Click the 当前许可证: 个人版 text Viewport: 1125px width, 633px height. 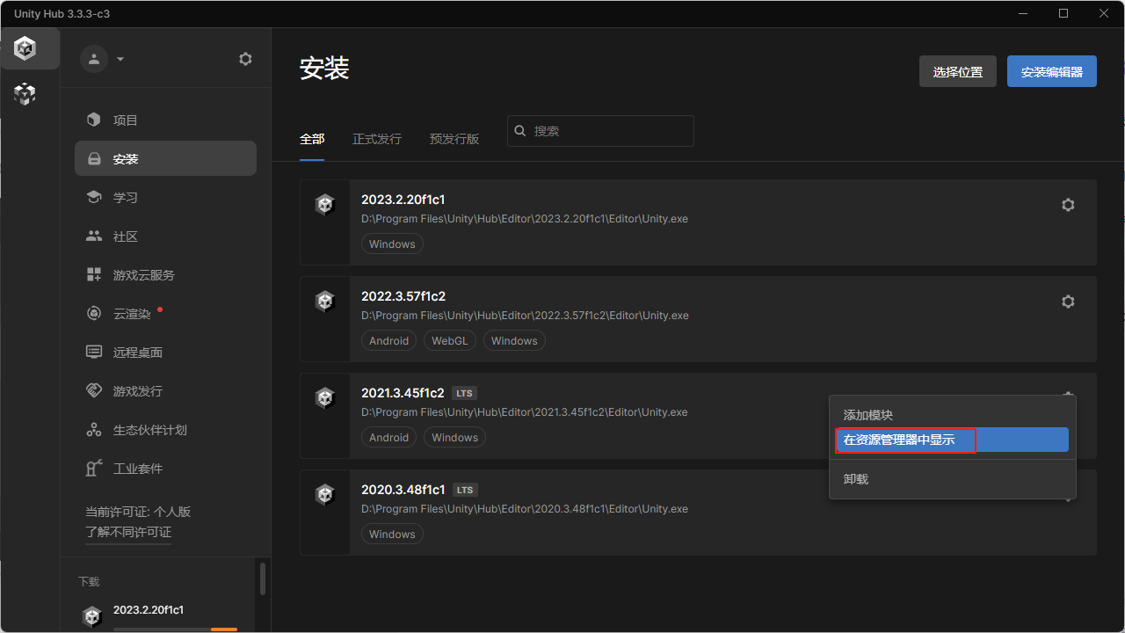click(x=138, y=512)
